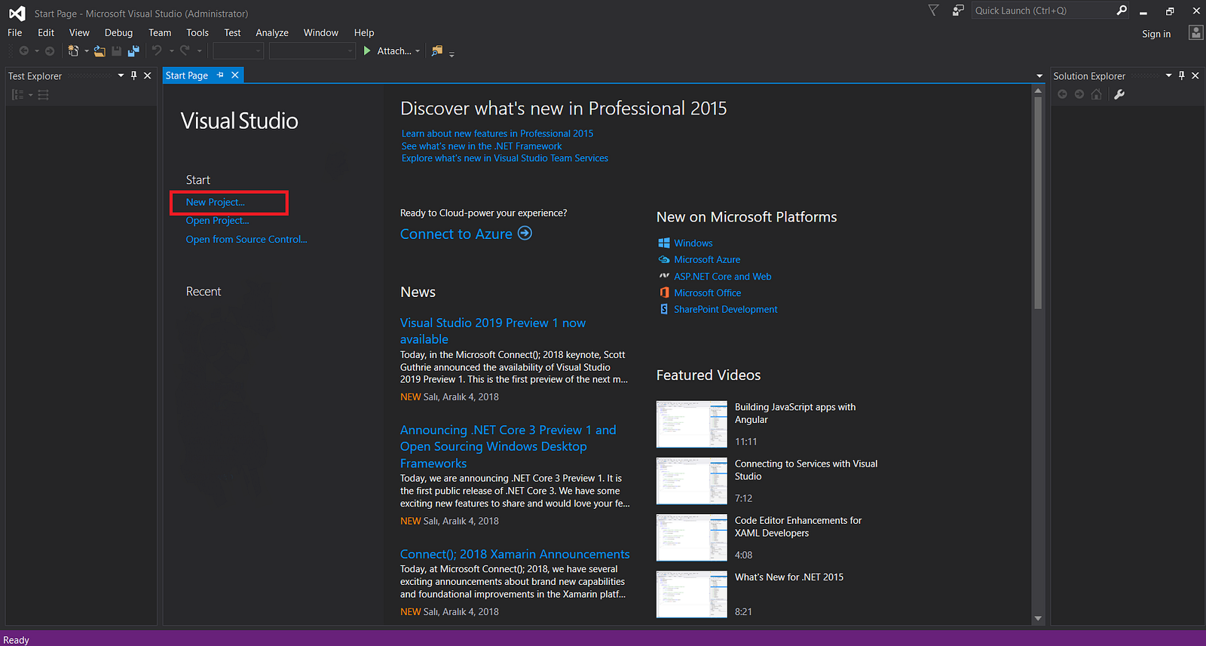Toggle the Solution Explorer auto-hide pin

(1182, 75)
